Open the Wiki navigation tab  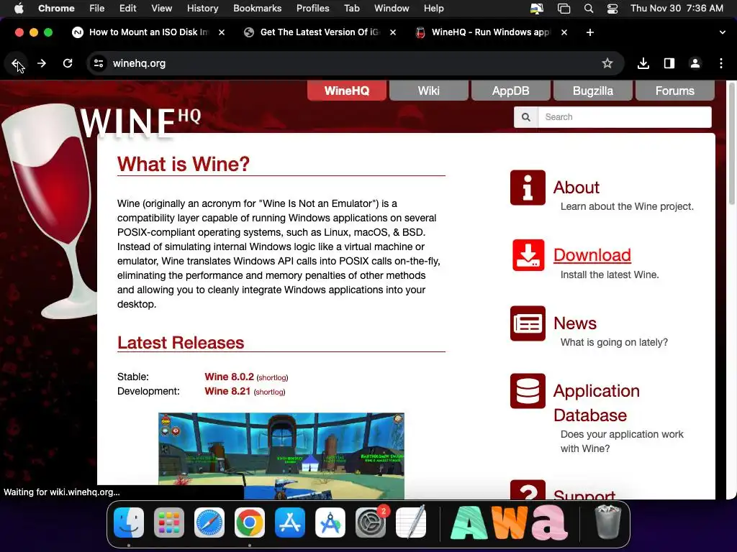point(429,91)
